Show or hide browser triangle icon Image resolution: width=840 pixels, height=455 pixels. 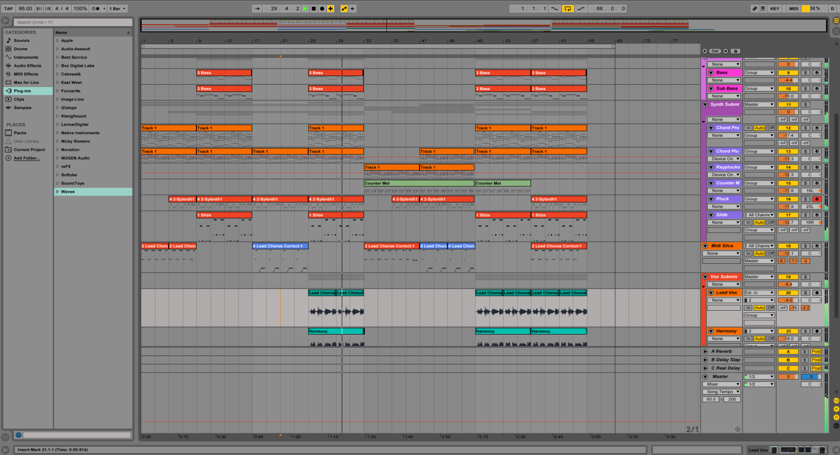pos(5,21)
